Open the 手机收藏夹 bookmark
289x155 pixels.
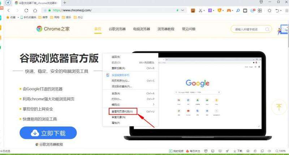pos(28,17)
